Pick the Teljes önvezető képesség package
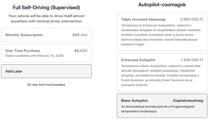 coord(162,32)
